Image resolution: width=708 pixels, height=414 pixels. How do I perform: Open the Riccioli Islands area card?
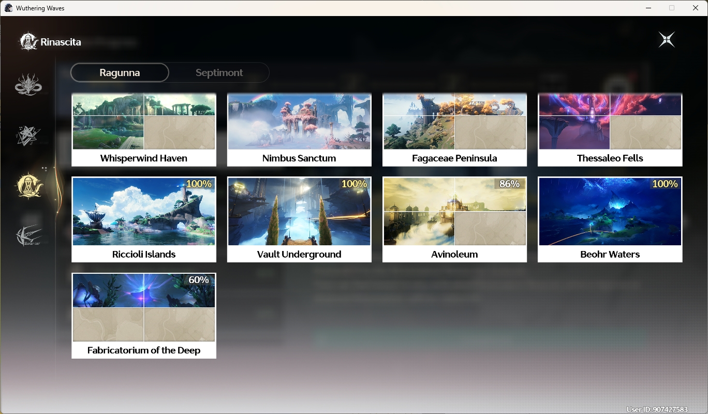[x=144, y=219]
